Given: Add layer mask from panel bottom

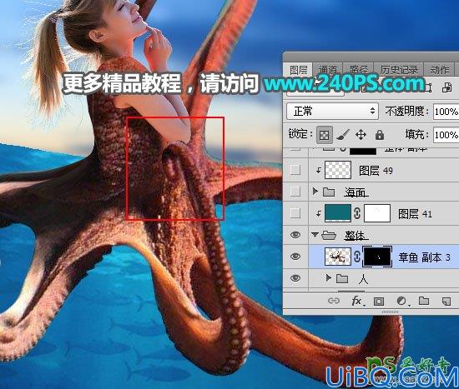Looking at the screenshot, I should point(379,302).
